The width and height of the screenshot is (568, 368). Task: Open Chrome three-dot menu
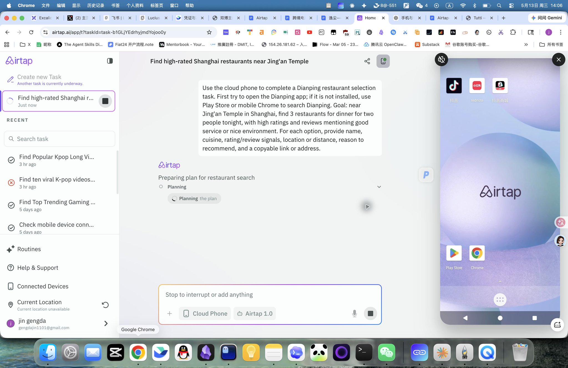(561, 32)
